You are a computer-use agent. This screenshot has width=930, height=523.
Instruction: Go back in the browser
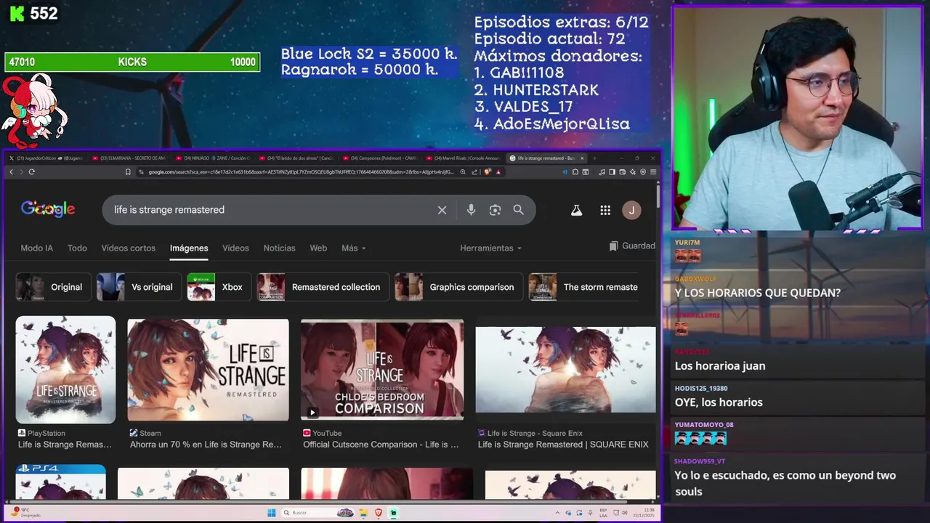(11, 172)
